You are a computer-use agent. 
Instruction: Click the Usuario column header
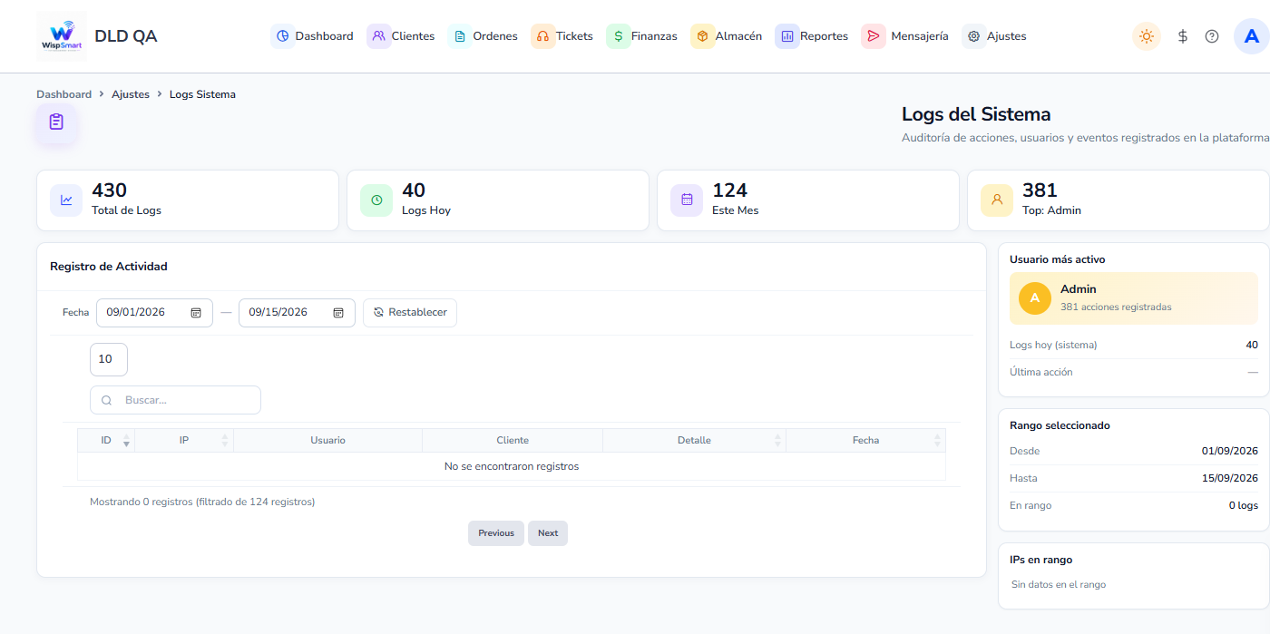click(x=327, y=440)
